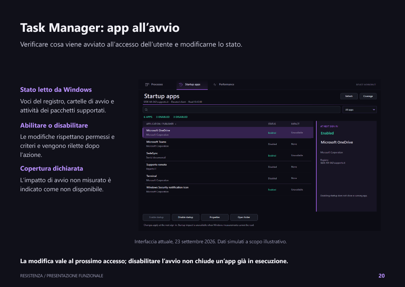Click the grayed Enable startup button

[156, 217]
